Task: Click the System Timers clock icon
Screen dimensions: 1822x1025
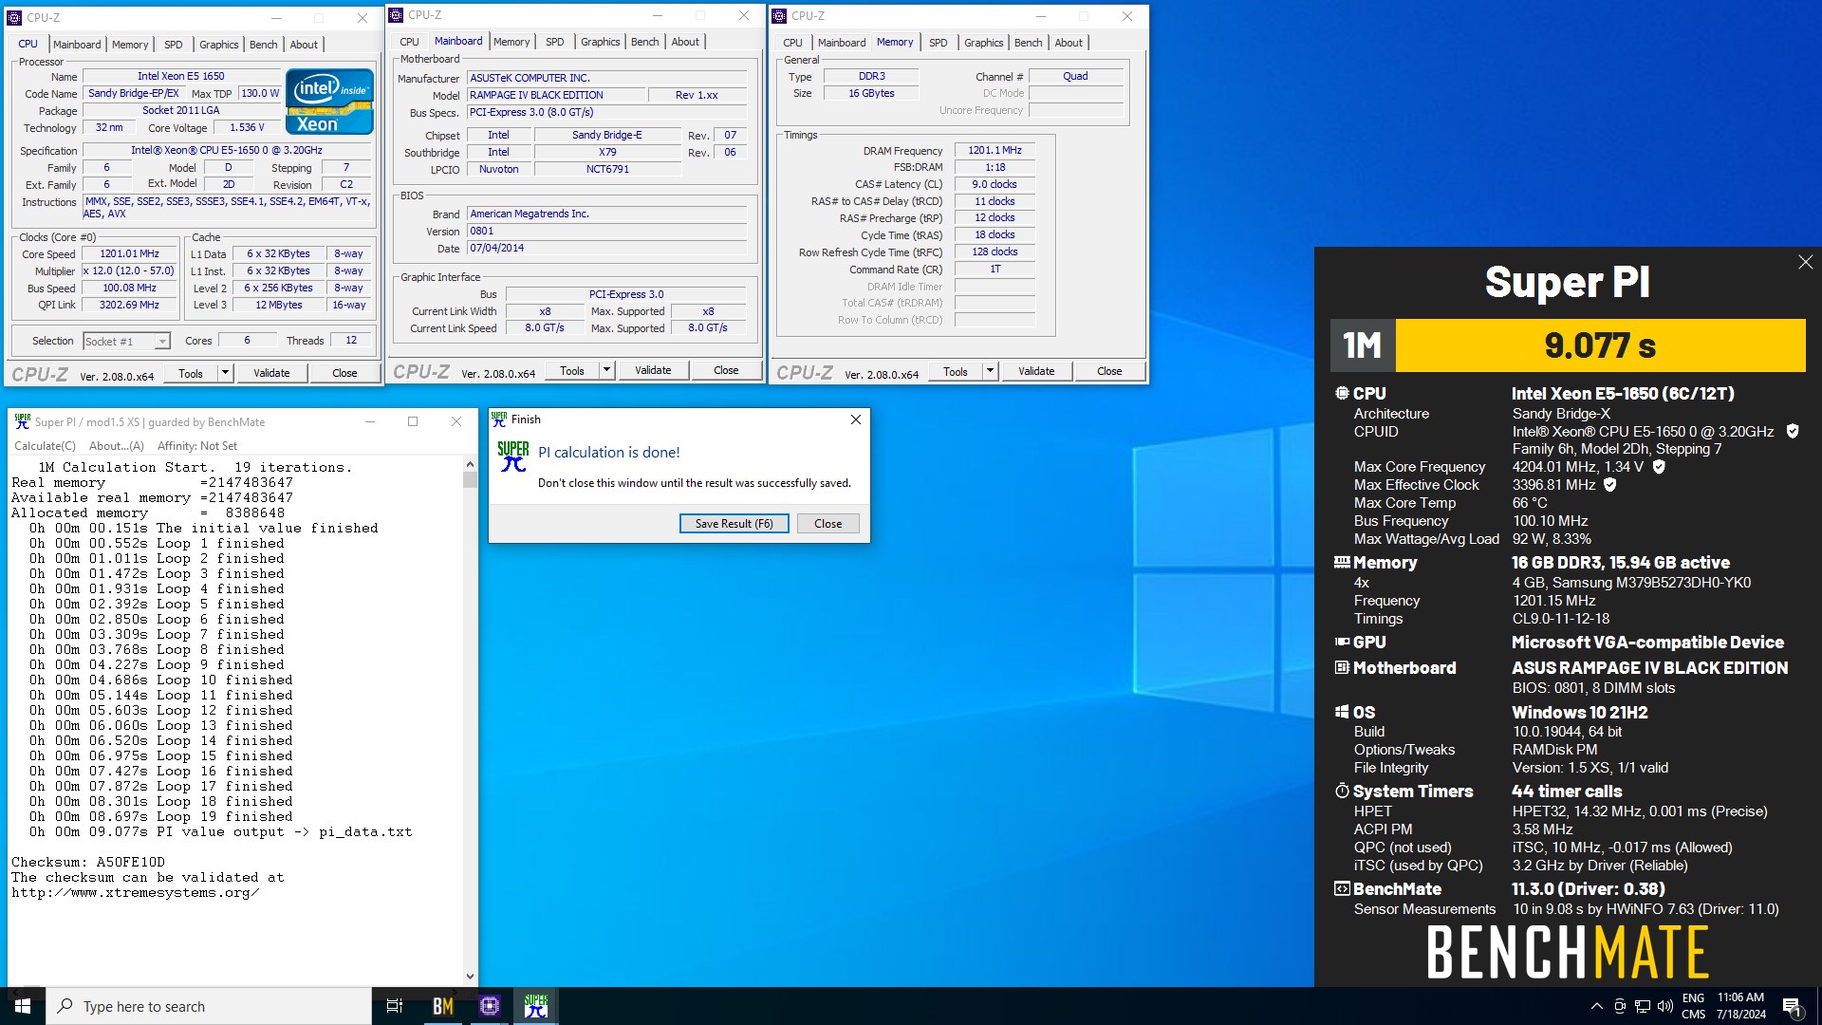Action: coord(1342,791)
